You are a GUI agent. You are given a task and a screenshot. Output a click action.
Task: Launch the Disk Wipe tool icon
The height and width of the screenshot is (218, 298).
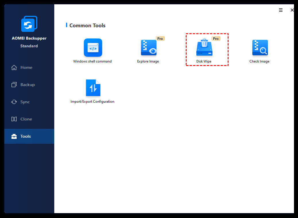(204, 48)
